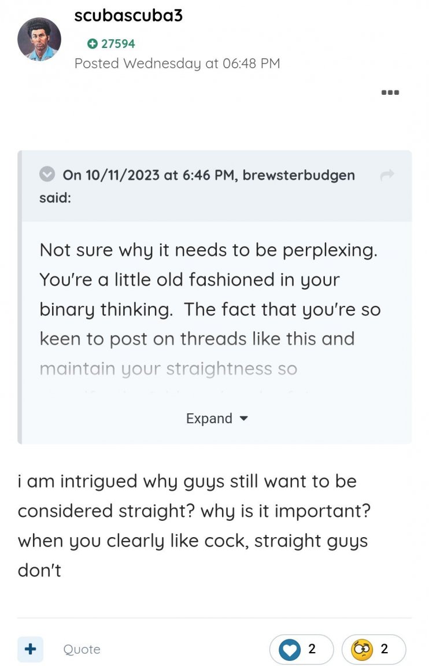Screen dimensions: 429x666
Task: Click the heart reaction icon
Action: [290, 649]
